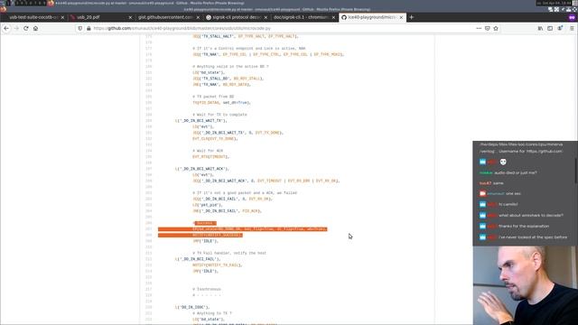
Task: Click the label L('_DO_IN_BCI_WAIT_ACK') line
Action: [x=202, y=169]
